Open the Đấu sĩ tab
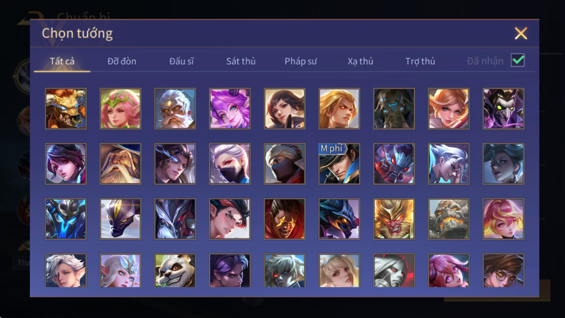This screenshot has height=318, width=565. click(x=181, y=61)
